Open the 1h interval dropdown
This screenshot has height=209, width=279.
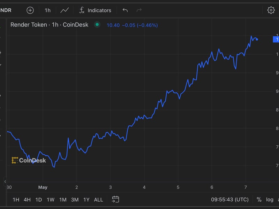47,10
